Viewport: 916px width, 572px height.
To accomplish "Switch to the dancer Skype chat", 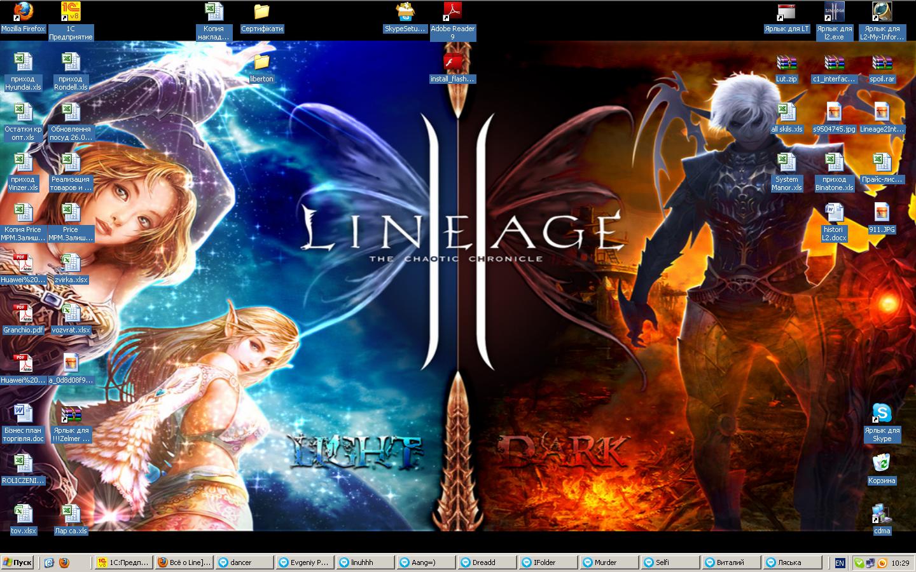I will pyautogui.click(x=244, y=562).
